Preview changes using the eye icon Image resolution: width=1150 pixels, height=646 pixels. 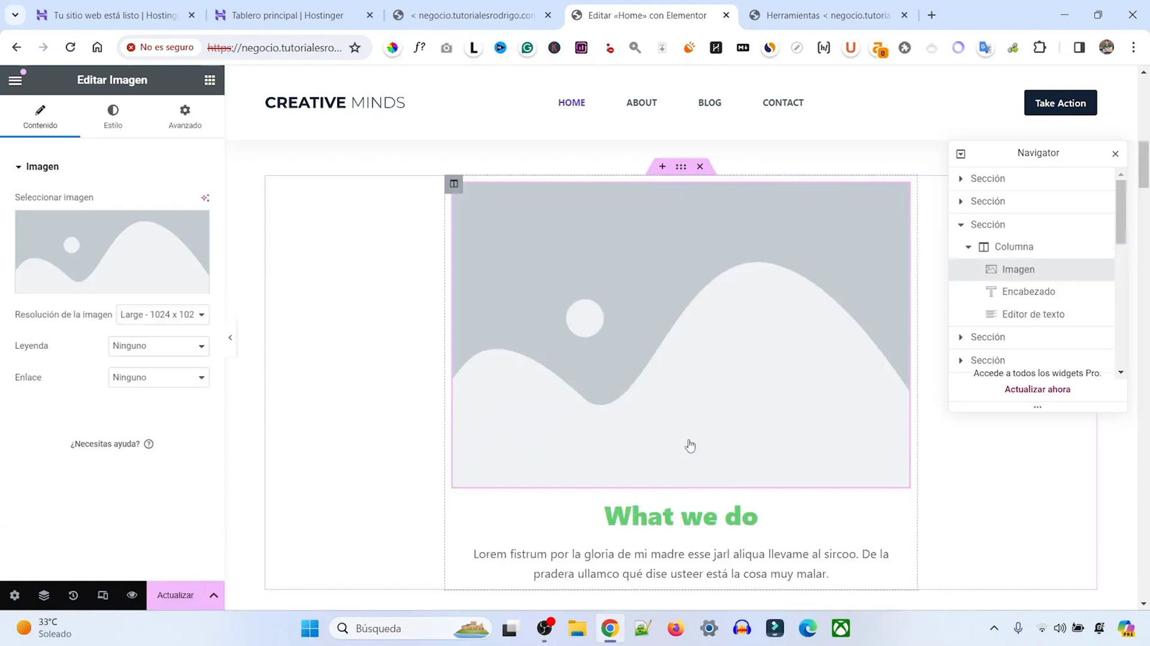[132, 595]
